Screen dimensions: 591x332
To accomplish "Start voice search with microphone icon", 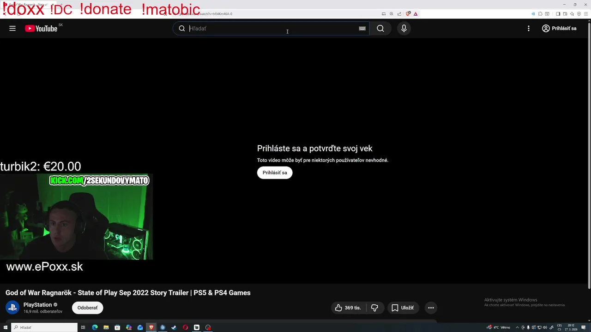I will pos(404,29).
